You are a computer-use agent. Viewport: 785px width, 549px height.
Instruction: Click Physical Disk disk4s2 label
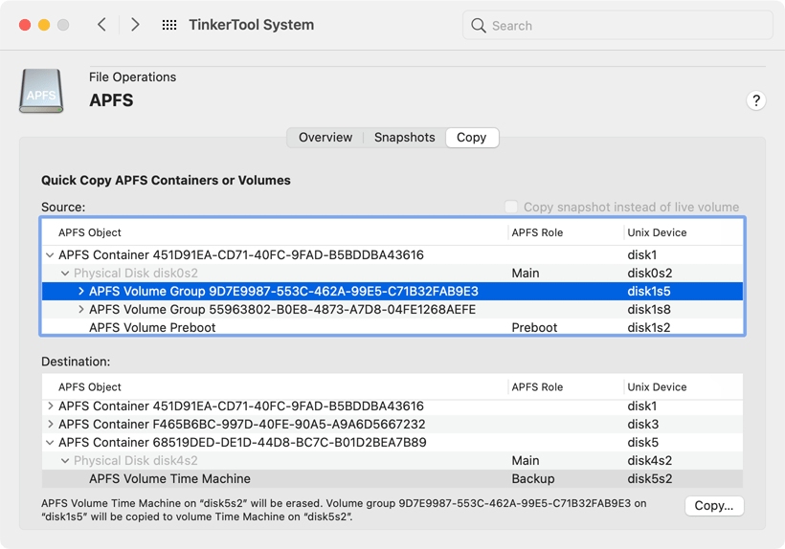[136, 460]
